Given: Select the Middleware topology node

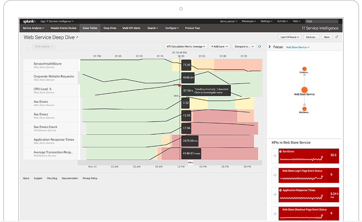Looking at the screenshot, I should coord(304,109).
